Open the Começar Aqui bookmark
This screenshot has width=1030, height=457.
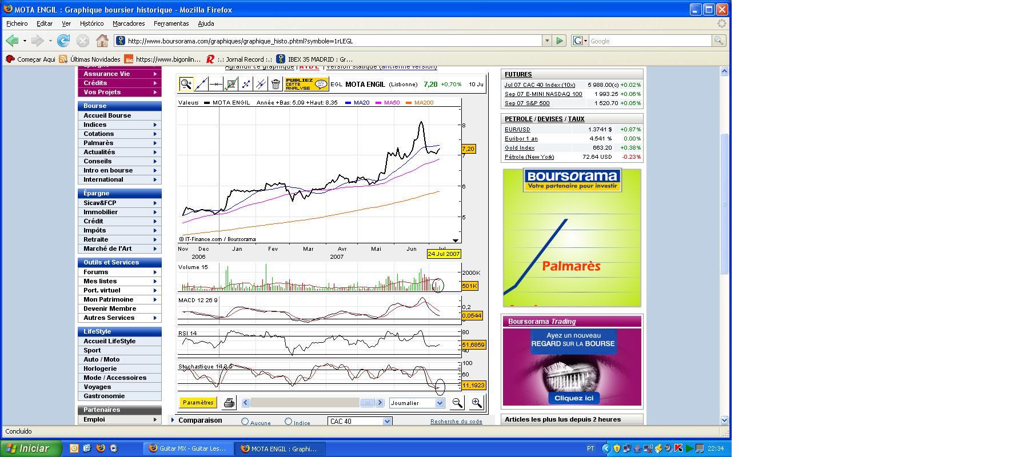coord(30,59)
